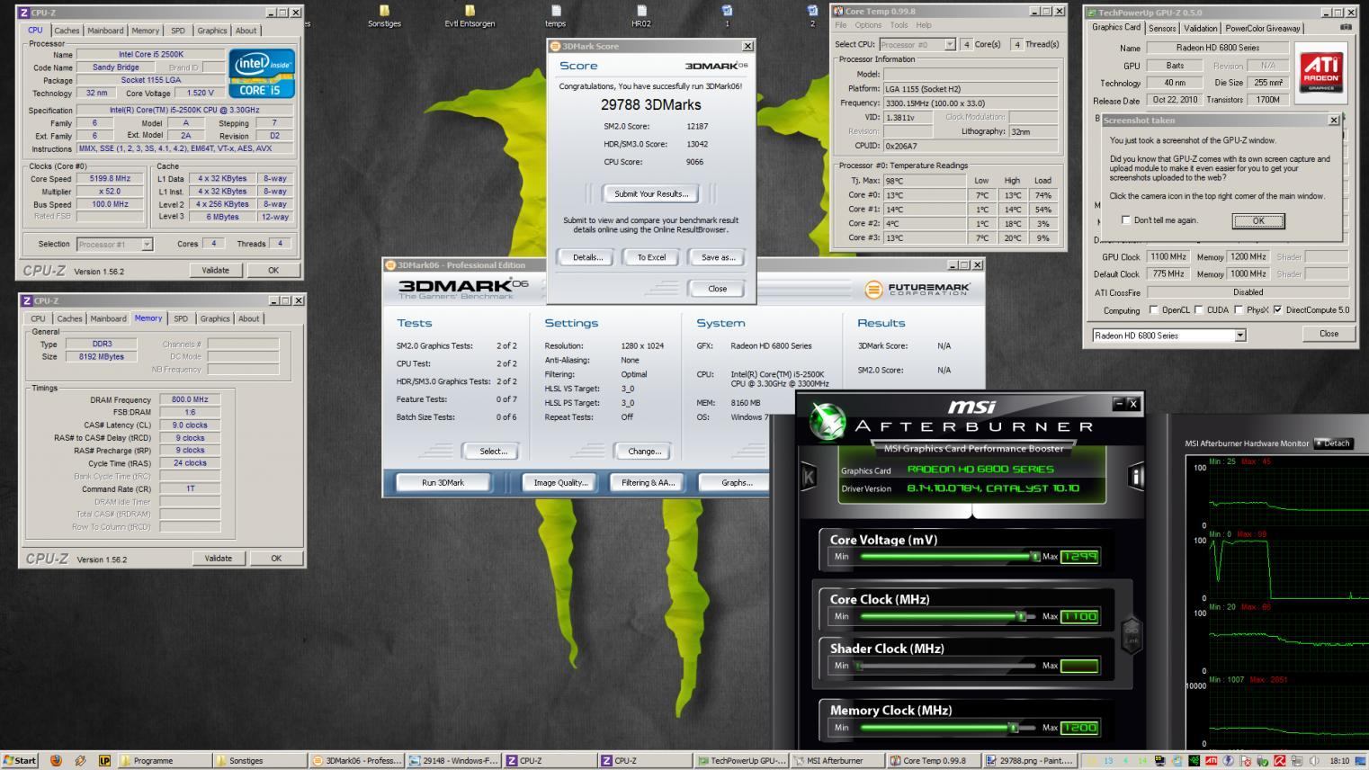This screenshot has height=770, width=1369.
Task: Click the MSI Afterburner green star logo
Action: pyautogui.click(x=827, y=423)
